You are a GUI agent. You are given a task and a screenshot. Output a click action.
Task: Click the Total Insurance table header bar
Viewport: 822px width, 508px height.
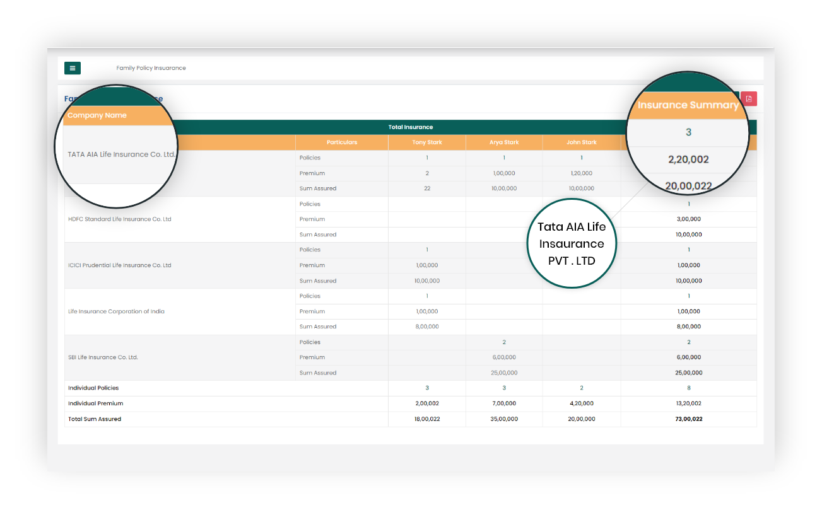410,127
